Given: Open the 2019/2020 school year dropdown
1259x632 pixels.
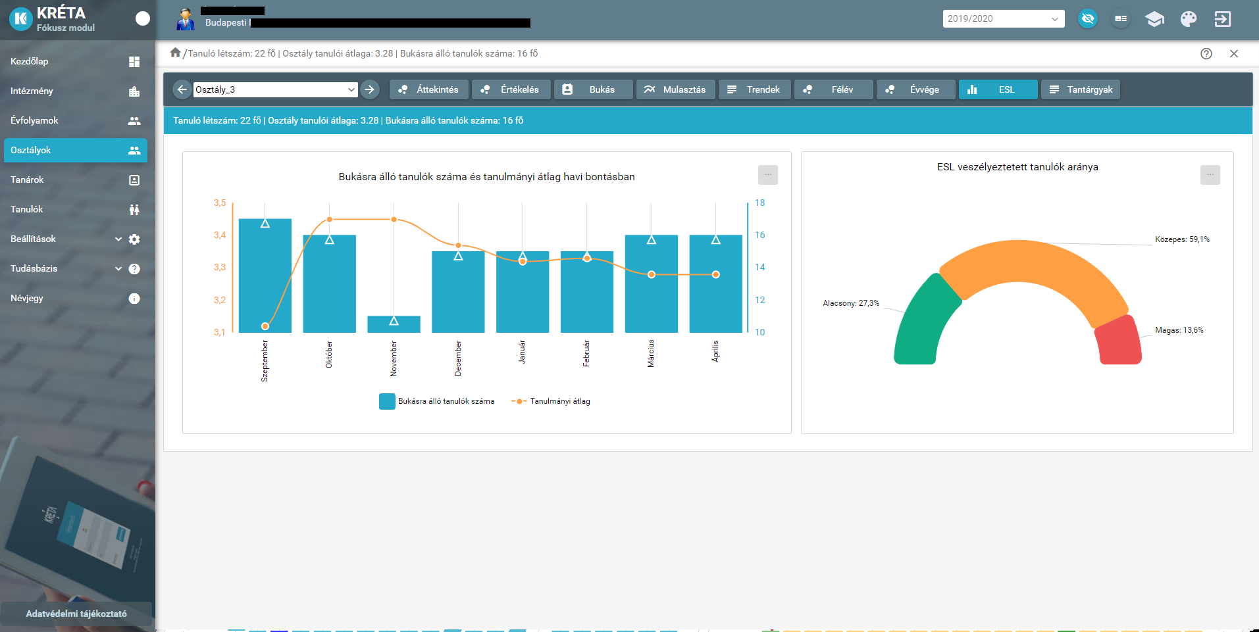Looking at the screenshot, I should (1004, 18).
